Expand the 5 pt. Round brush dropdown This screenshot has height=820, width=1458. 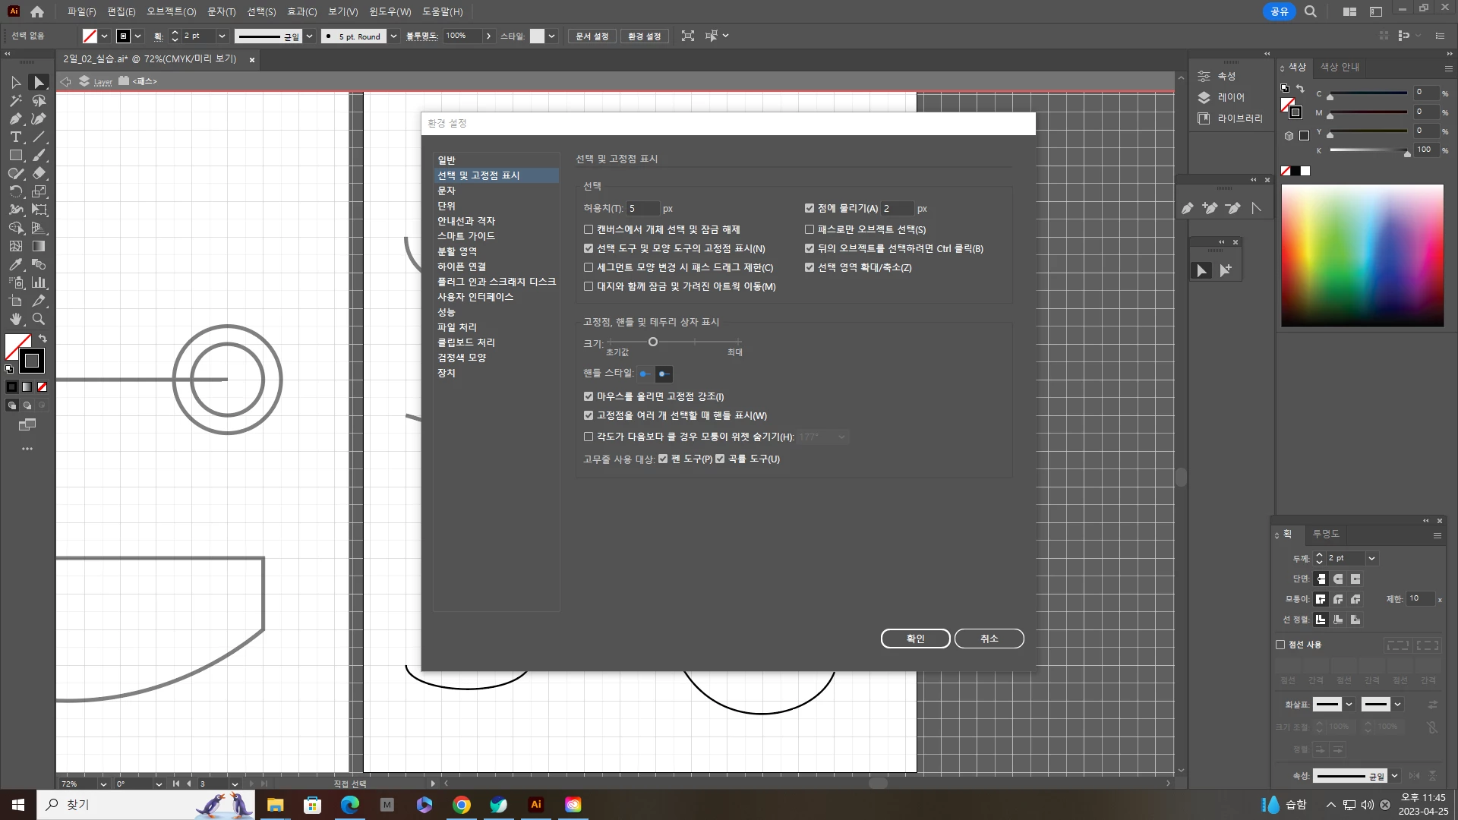point(393,36)
